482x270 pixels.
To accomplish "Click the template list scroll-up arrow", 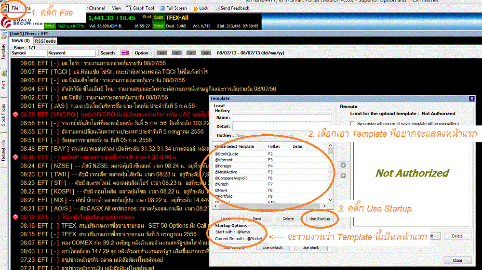I will click(331, 145).
